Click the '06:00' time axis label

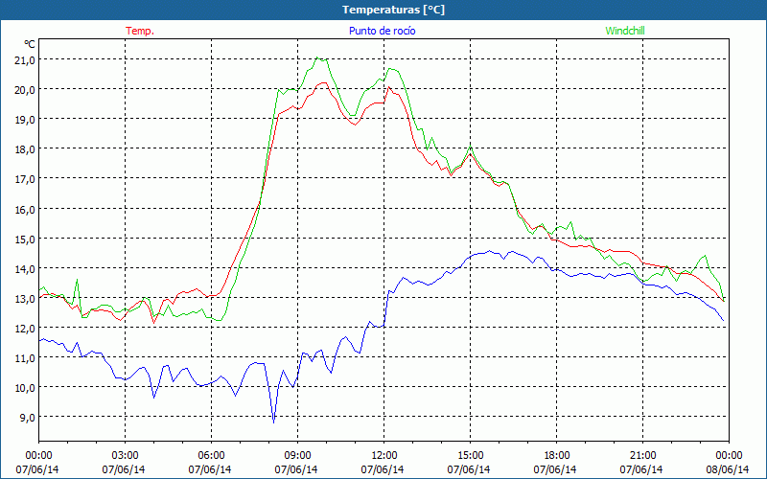(x=211, y=456)
